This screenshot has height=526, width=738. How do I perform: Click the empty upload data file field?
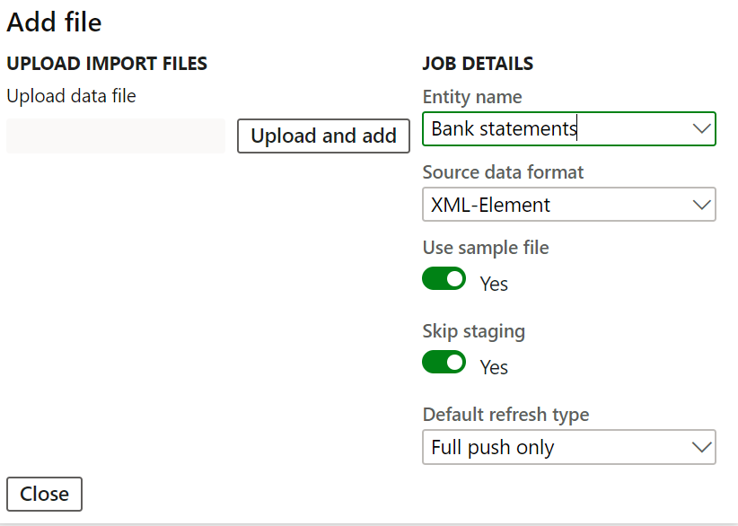[x=115, y=136]
